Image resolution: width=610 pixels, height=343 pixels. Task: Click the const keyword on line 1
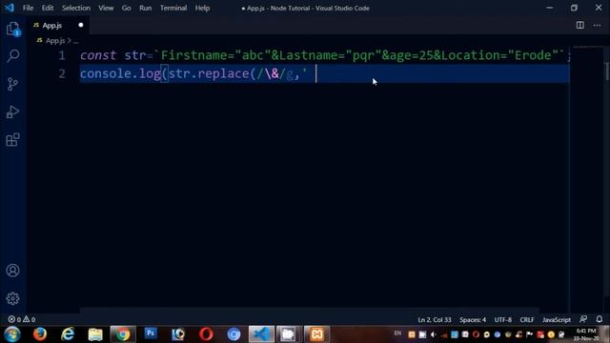coord(98,55)
